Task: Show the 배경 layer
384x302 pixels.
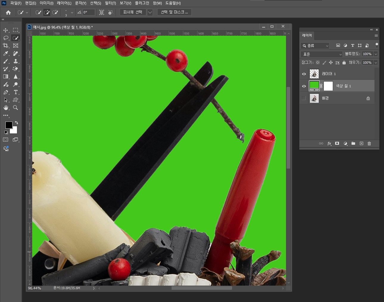Action: pyautogui.click(x=304, y=98)
